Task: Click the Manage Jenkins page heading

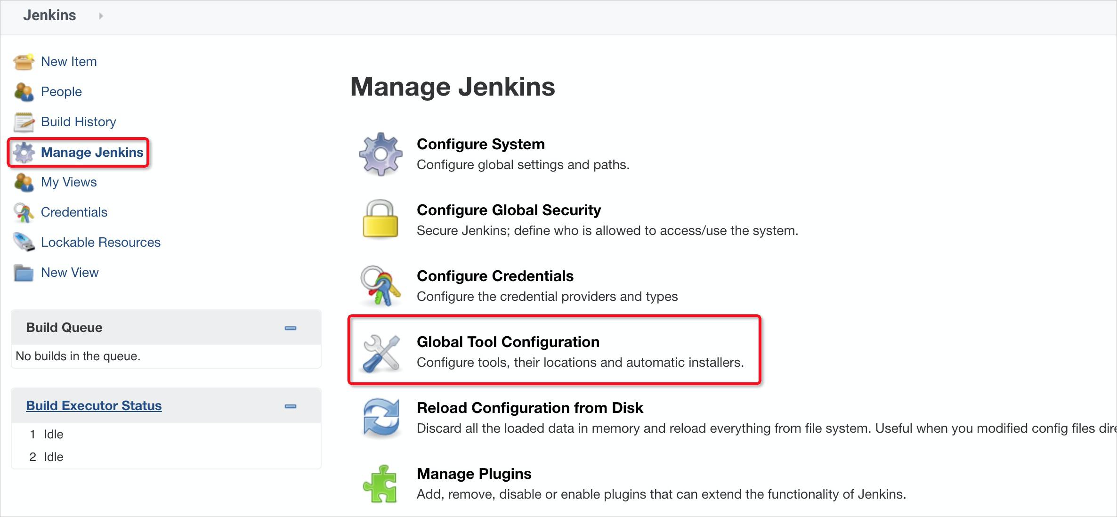Action: pyautogui.click(x=453, y=87)
